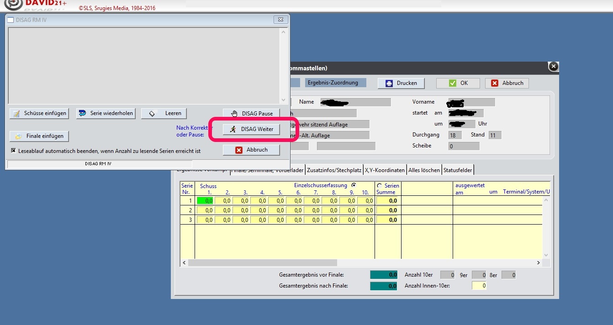613x325 pixels.
Task: Click down arrow of results table scrollbar
Action: pos(546,255)
